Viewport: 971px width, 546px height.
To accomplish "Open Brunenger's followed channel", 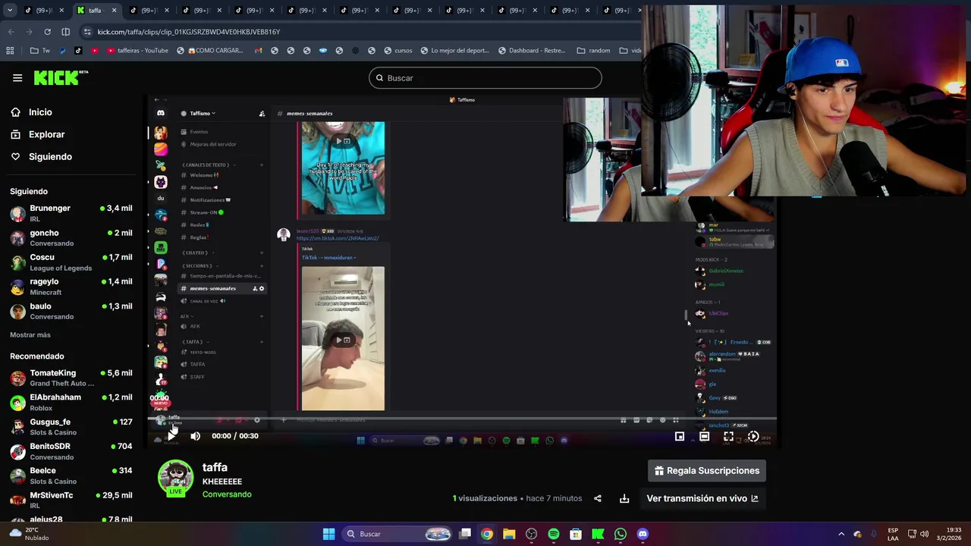I will (x=71, y=213).
